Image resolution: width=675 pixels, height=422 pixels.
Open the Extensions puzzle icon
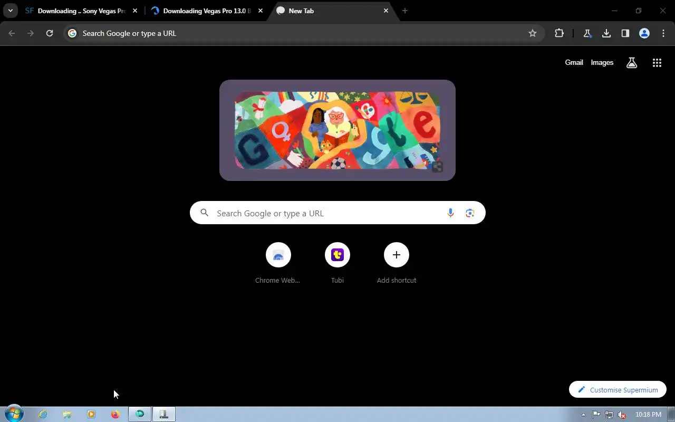tap(559, 33)
